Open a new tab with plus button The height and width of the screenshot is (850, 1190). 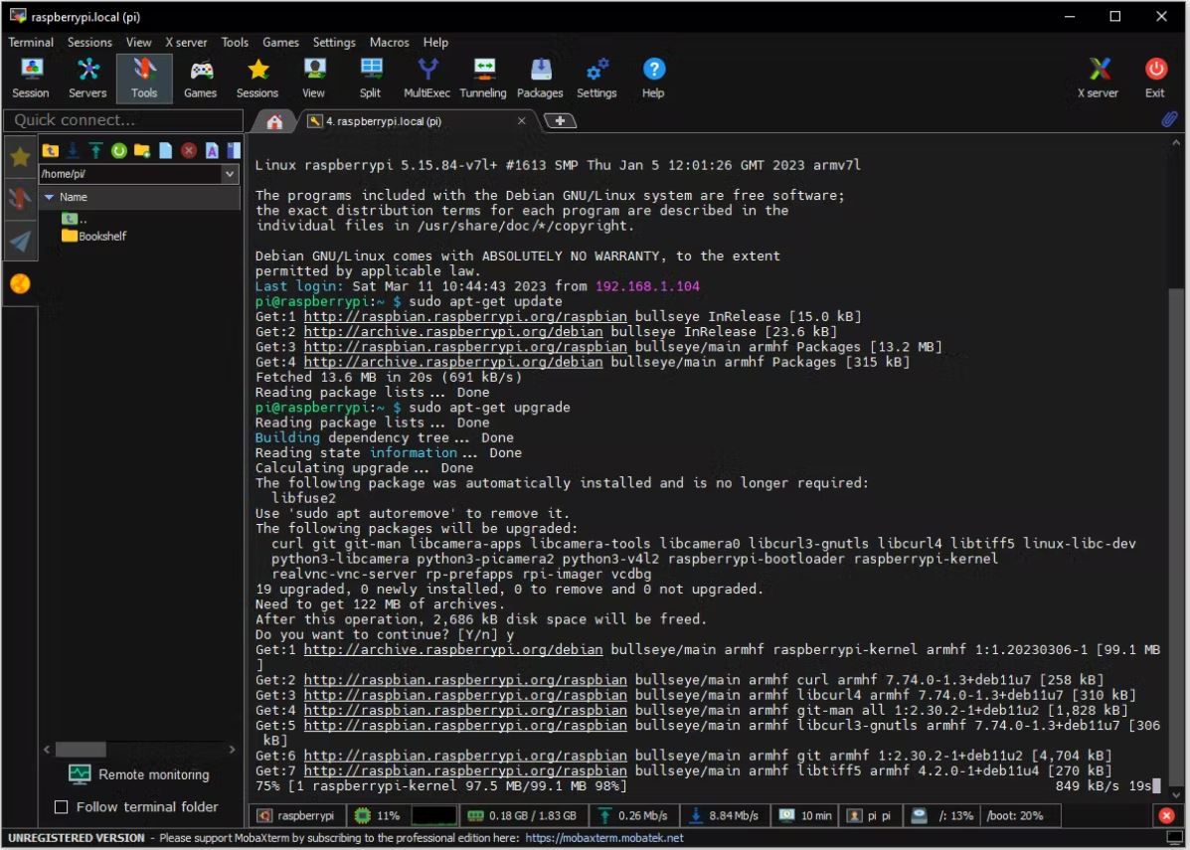tap(560, 120)
